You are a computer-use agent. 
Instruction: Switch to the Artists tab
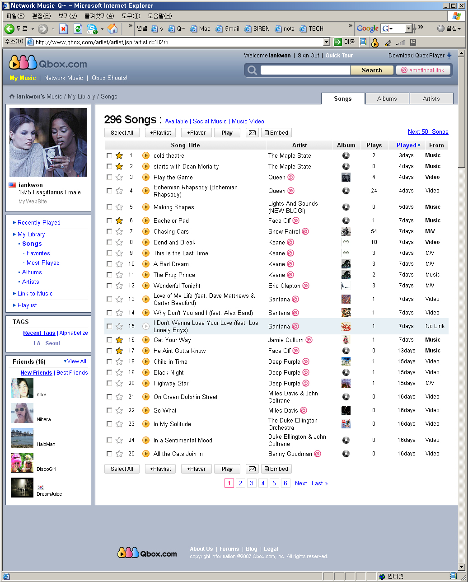431,99
